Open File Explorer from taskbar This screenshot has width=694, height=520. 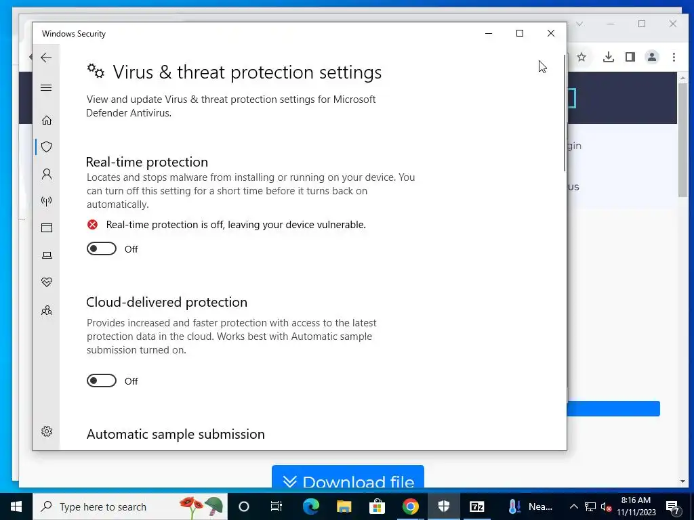tap(344, 506)
